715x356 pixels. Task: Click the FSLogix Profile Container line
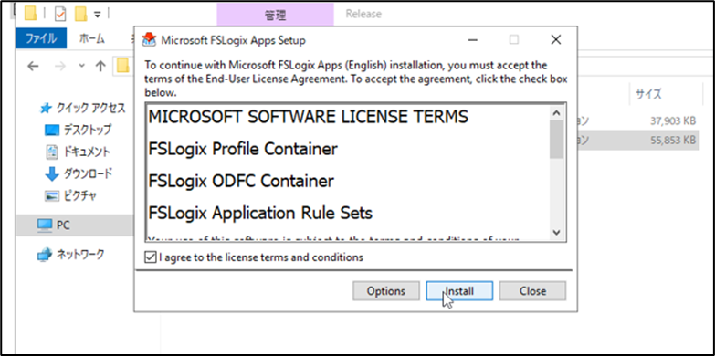(243, 149)
